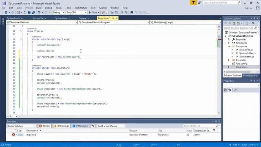Click the Start debugging button
Viewport: 261px width, 147px height.
(x=94, y=13)
